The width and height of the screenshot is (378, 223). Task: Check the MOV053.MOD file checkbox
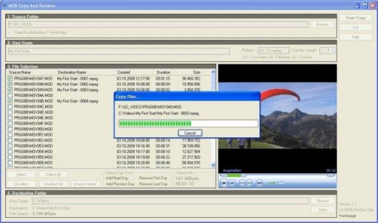coord(10,146)
